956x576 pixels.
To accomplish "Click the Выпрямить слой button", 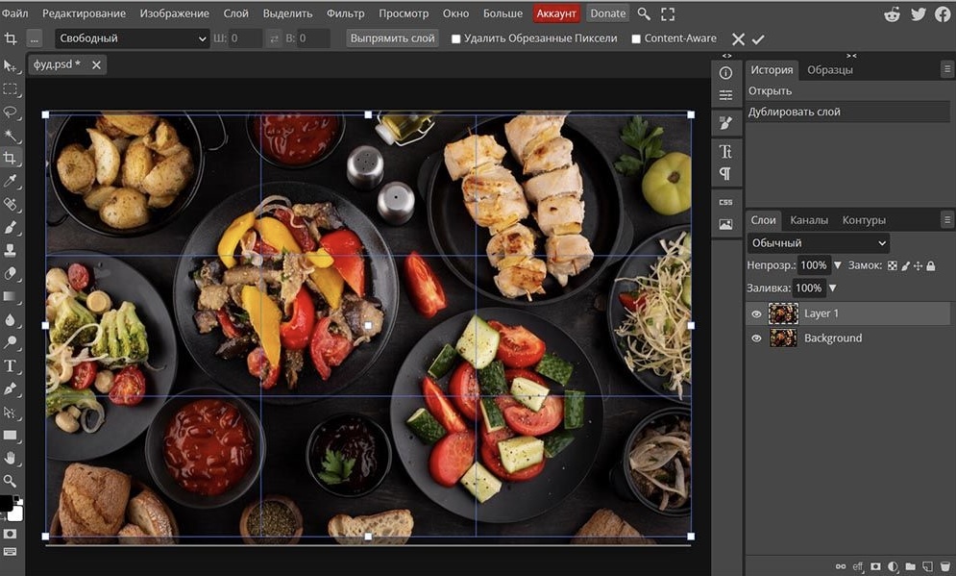I will coord(392,38).
